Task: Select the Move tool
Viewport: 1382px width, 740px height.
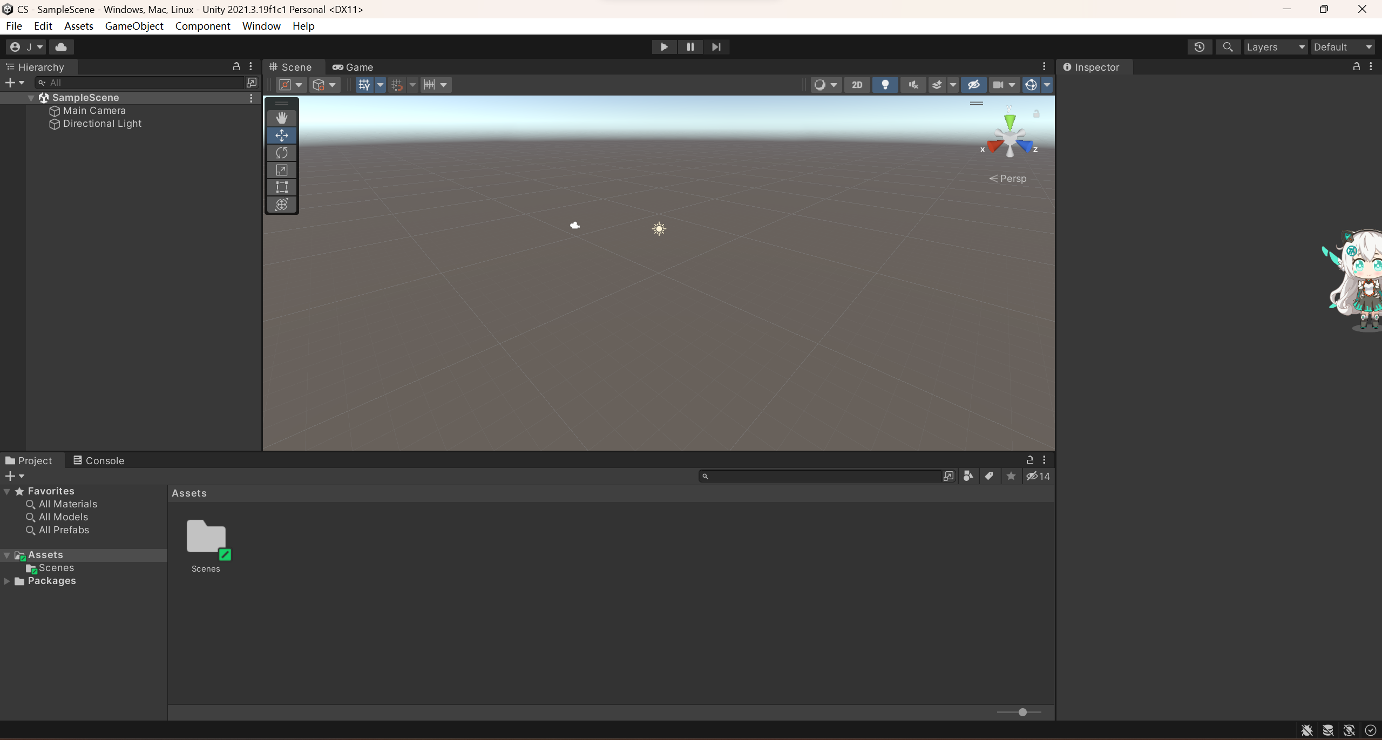Action: (x=282, y=135)
